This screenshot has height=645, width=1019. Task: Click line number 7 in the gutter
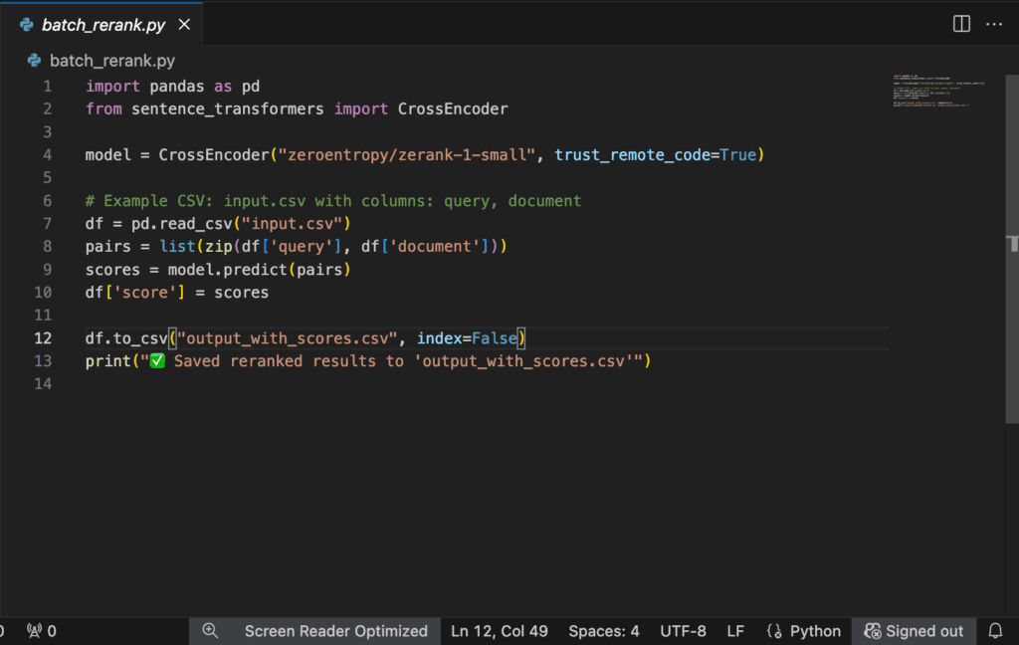click(48, 224)
